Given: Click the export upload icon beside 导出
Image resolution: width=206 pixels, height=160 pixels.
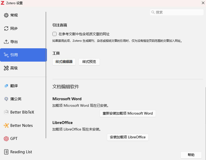Looking at the screenshot, I should tap(6, 42).
